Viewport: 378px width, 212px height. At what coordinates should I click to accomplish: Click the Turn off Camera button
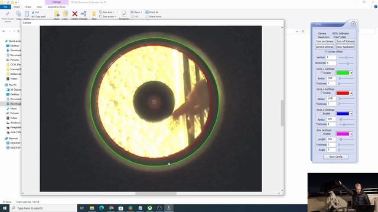click(345, 41)
